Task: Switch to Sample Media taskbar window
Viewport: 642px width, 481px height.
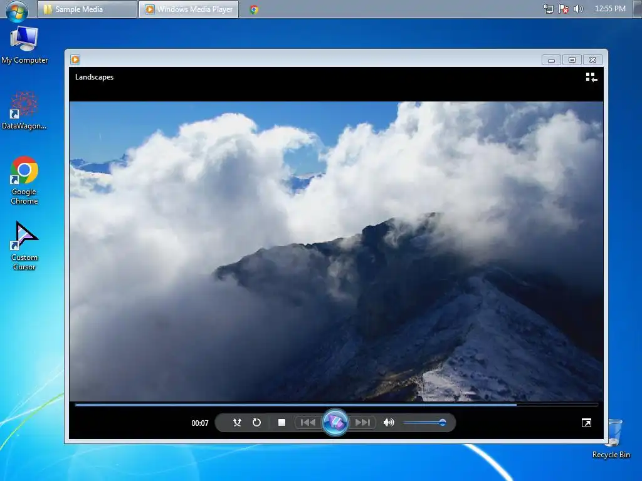Action: (x=87, y=9)
